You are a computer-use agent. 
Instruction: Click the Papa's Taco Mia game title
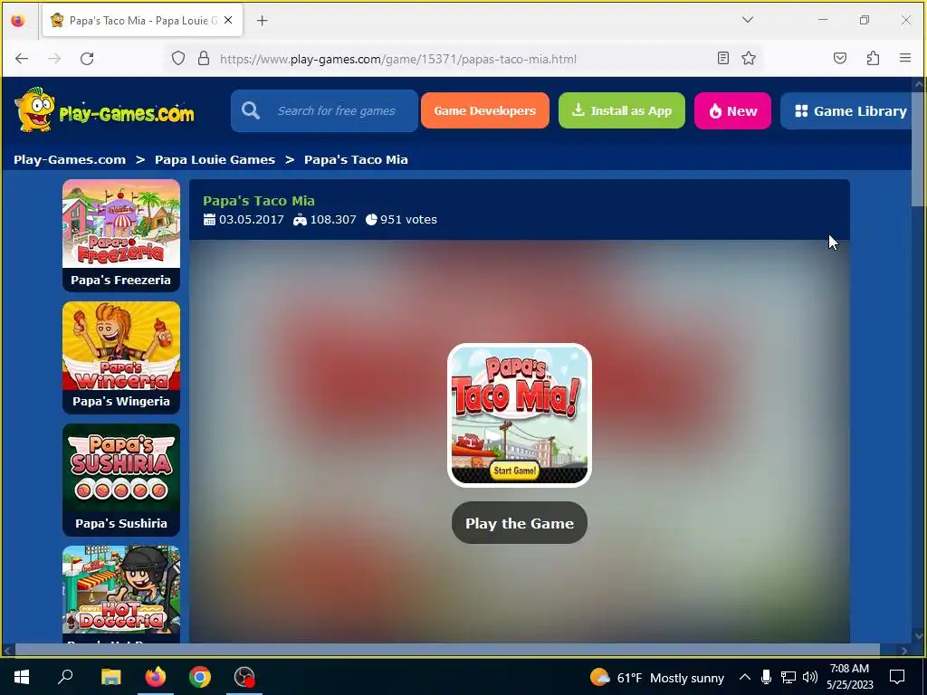pos(259,201)
